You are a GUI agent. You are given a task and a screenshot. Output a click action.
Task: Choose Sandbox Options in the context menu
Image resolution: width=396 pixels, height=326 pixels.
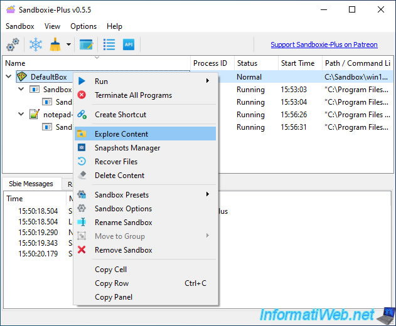pyautogui.click(x=123, y=209)
